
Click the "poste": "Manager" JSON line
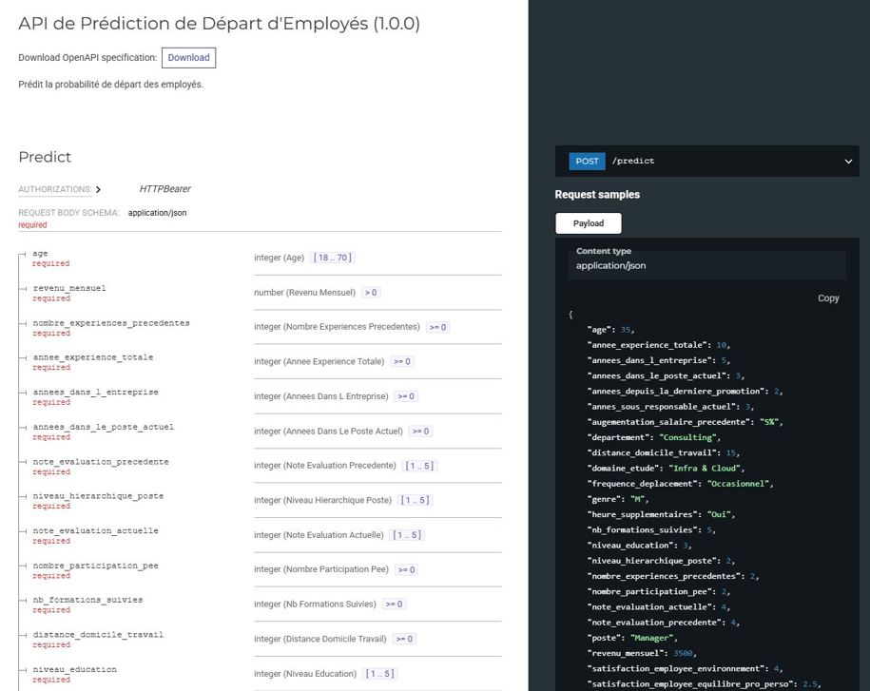click(632, 638)
